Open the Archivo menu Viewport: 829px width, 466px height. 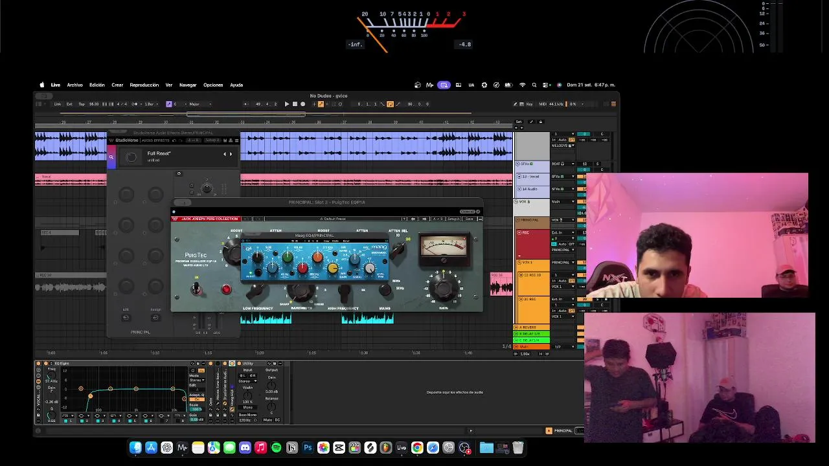pyautogui.click(x=74, y=85)
